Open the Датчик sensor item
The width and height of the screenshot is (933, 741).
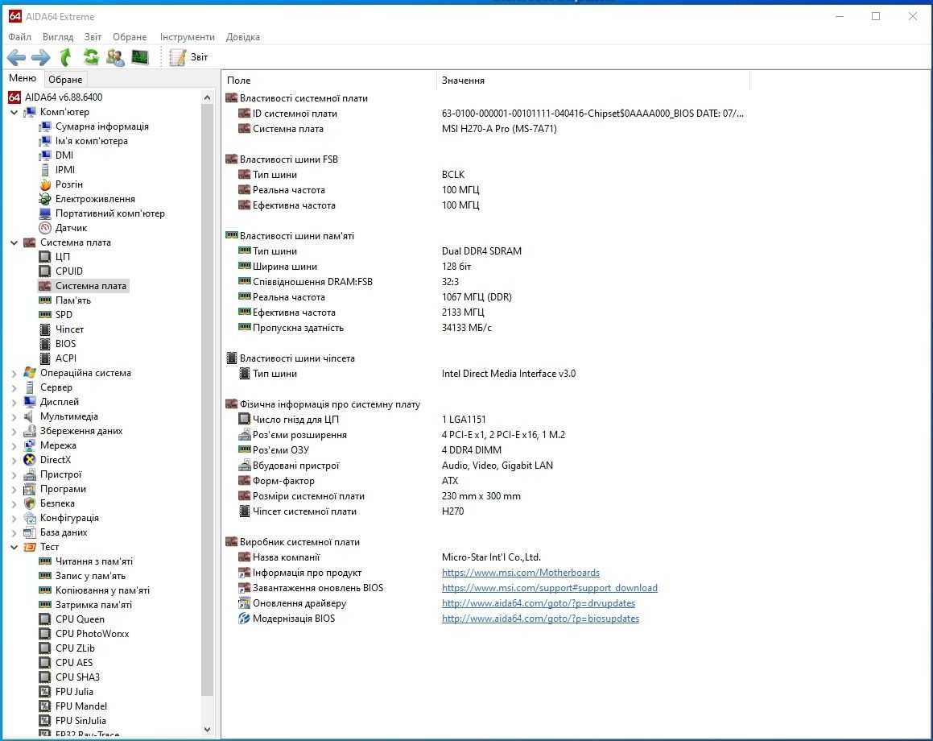pos(71,228)
